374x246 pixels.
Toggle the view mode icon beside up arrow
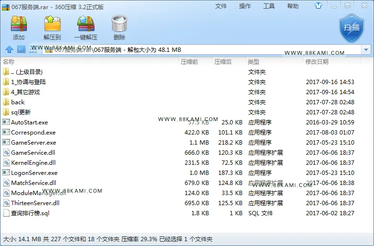click(21, 49)
